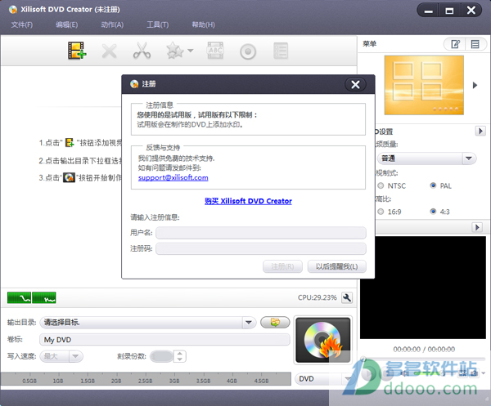Click the star effects toolbar icon

click(x=175, y=51)
